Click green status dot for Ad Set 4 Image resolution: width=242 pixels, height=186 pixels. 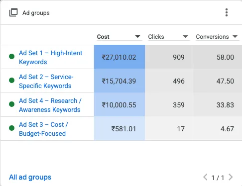11,104
